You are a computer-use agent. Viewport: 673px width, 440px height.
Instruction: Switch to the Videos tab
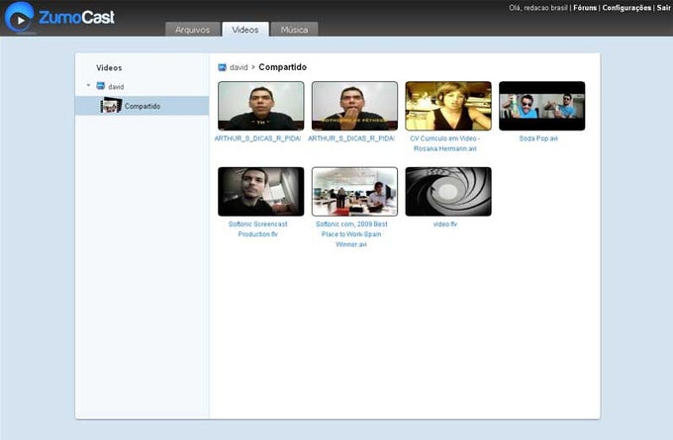(x=245, y=29)
